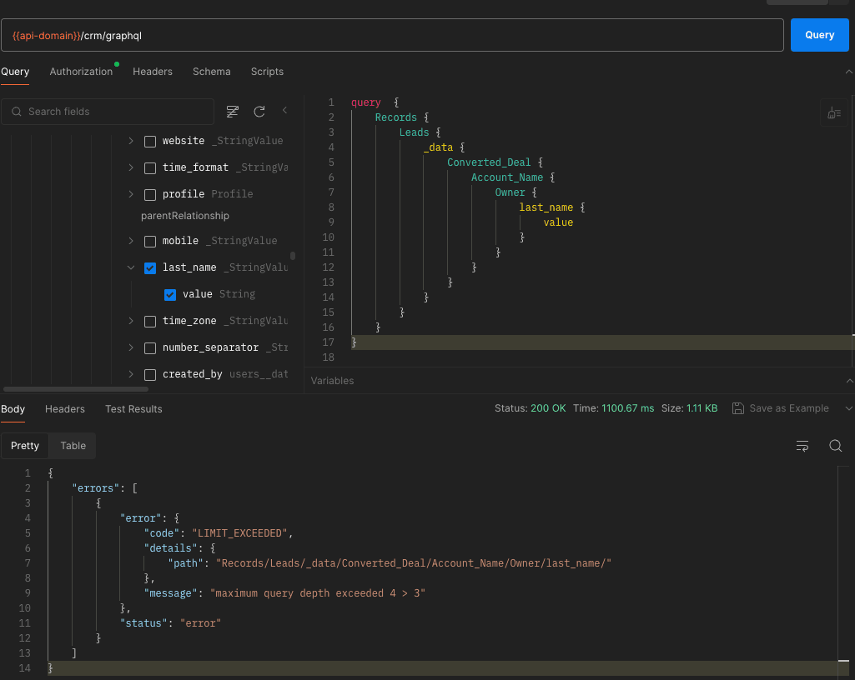Select the response Body tab
Screen dimensions: 855x680
click(x=13, y=409)
